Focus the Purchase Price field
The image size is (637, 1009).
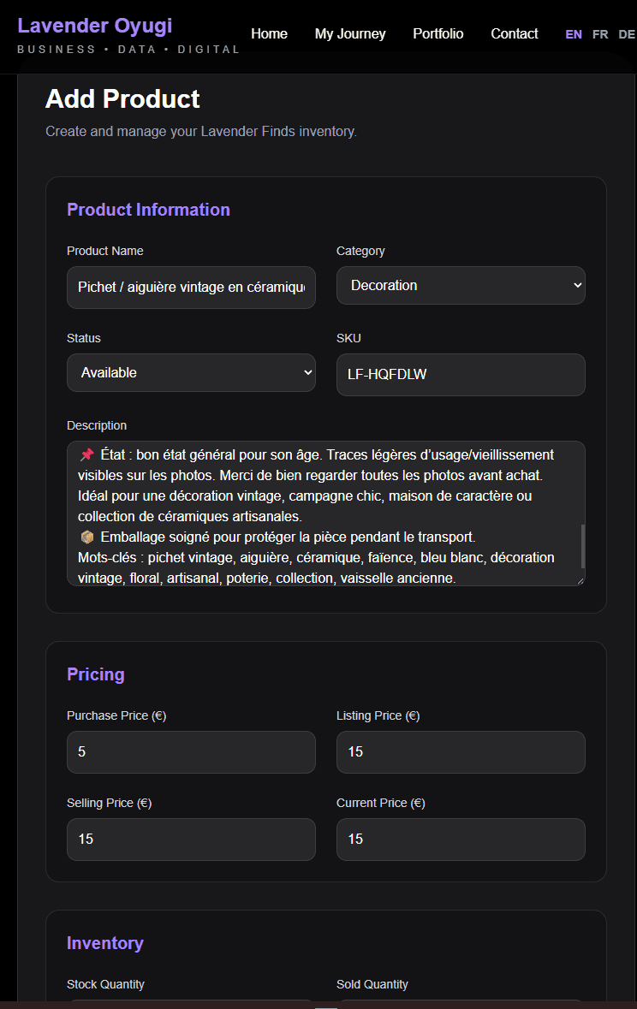[191, 751]
